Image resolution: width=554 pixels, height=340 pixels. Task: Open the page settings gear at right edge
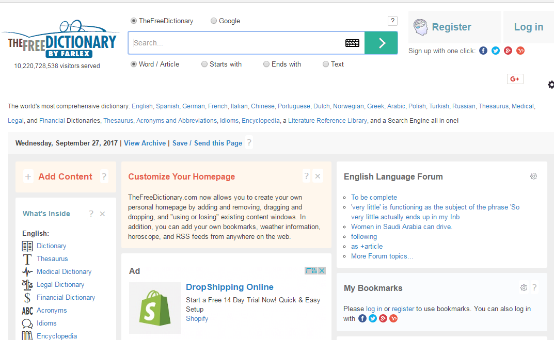point(551,85)
